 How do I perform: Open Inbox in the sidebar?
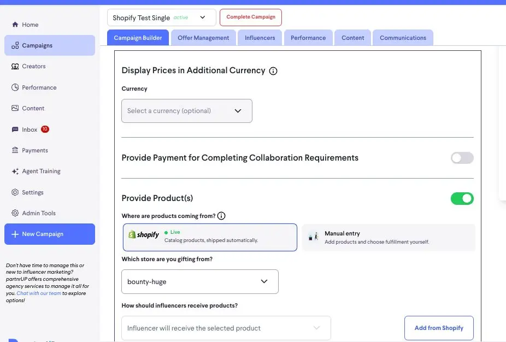[x=50, y=129]
